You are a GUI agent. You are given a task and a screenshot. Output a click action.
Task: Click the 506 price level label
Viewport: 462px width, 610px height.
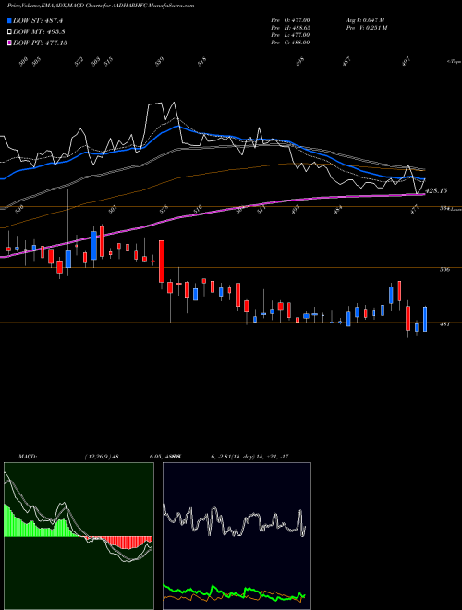(x=444, y=269)
